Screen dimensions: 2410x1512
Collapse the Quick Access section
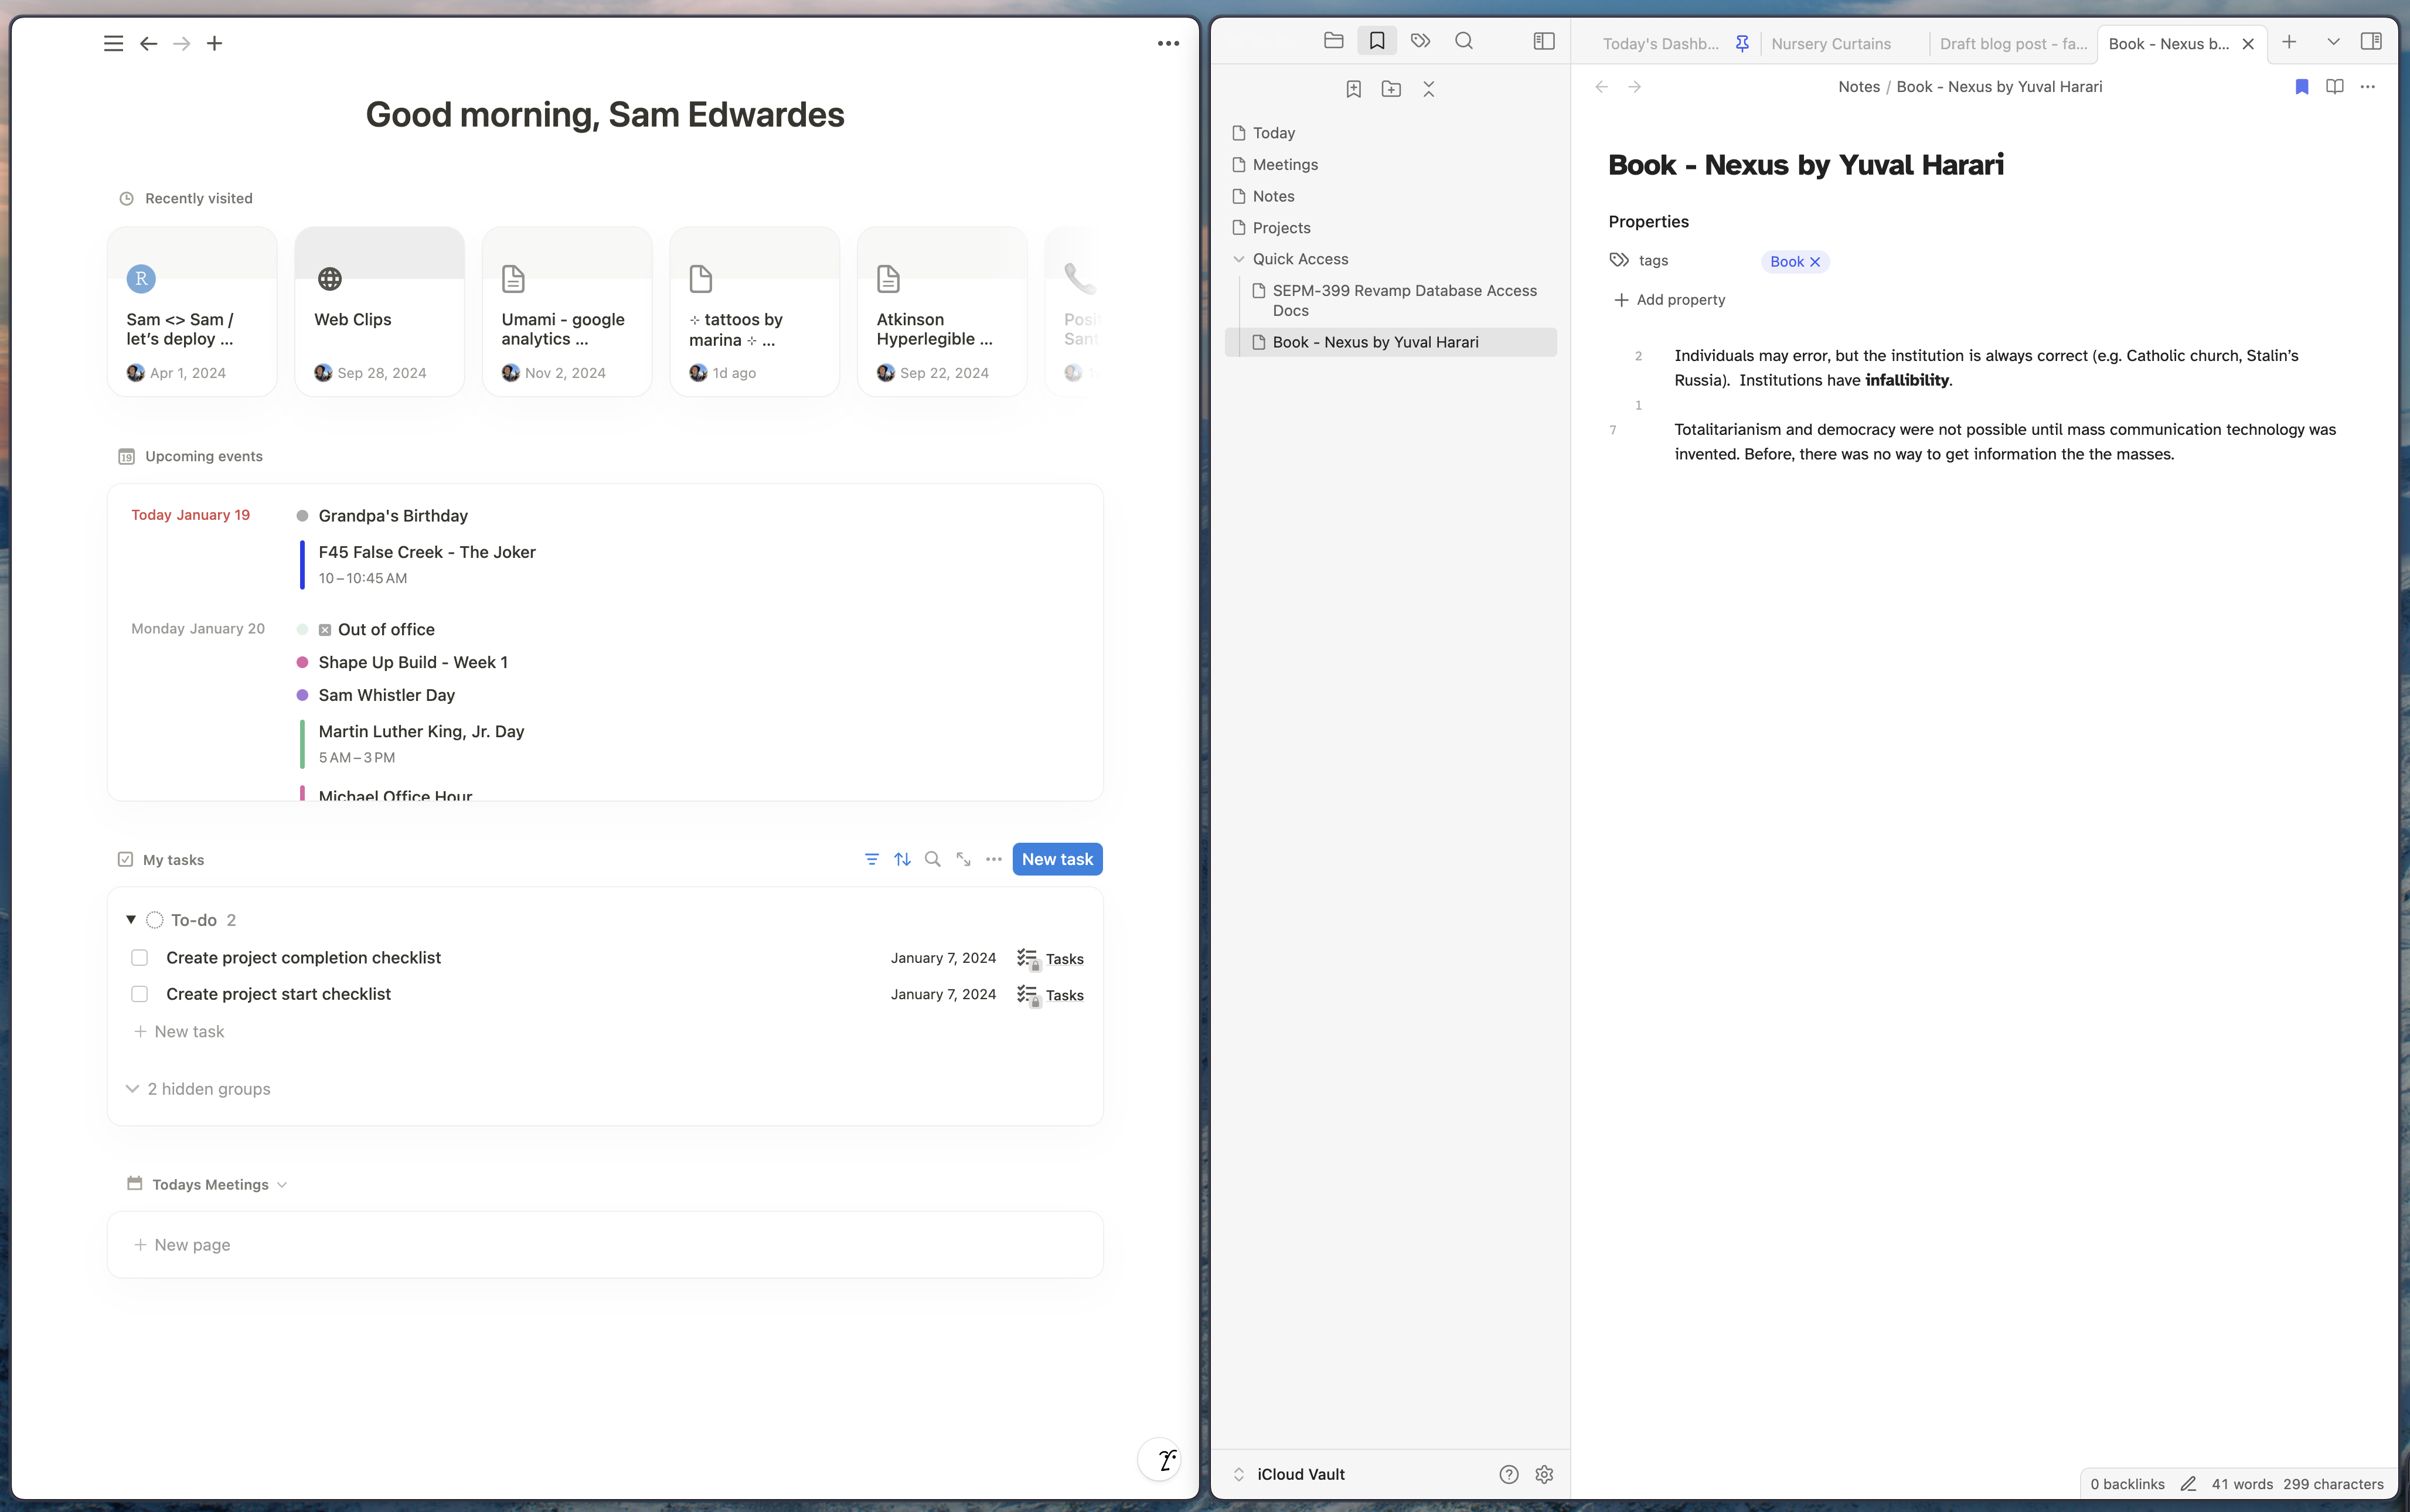click(1240, 258)
